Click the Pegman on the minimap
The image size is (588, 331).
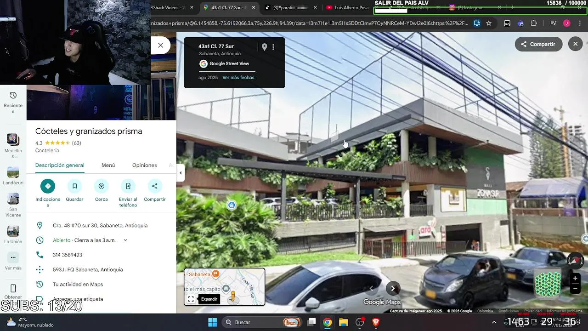(x=233, y=296)
